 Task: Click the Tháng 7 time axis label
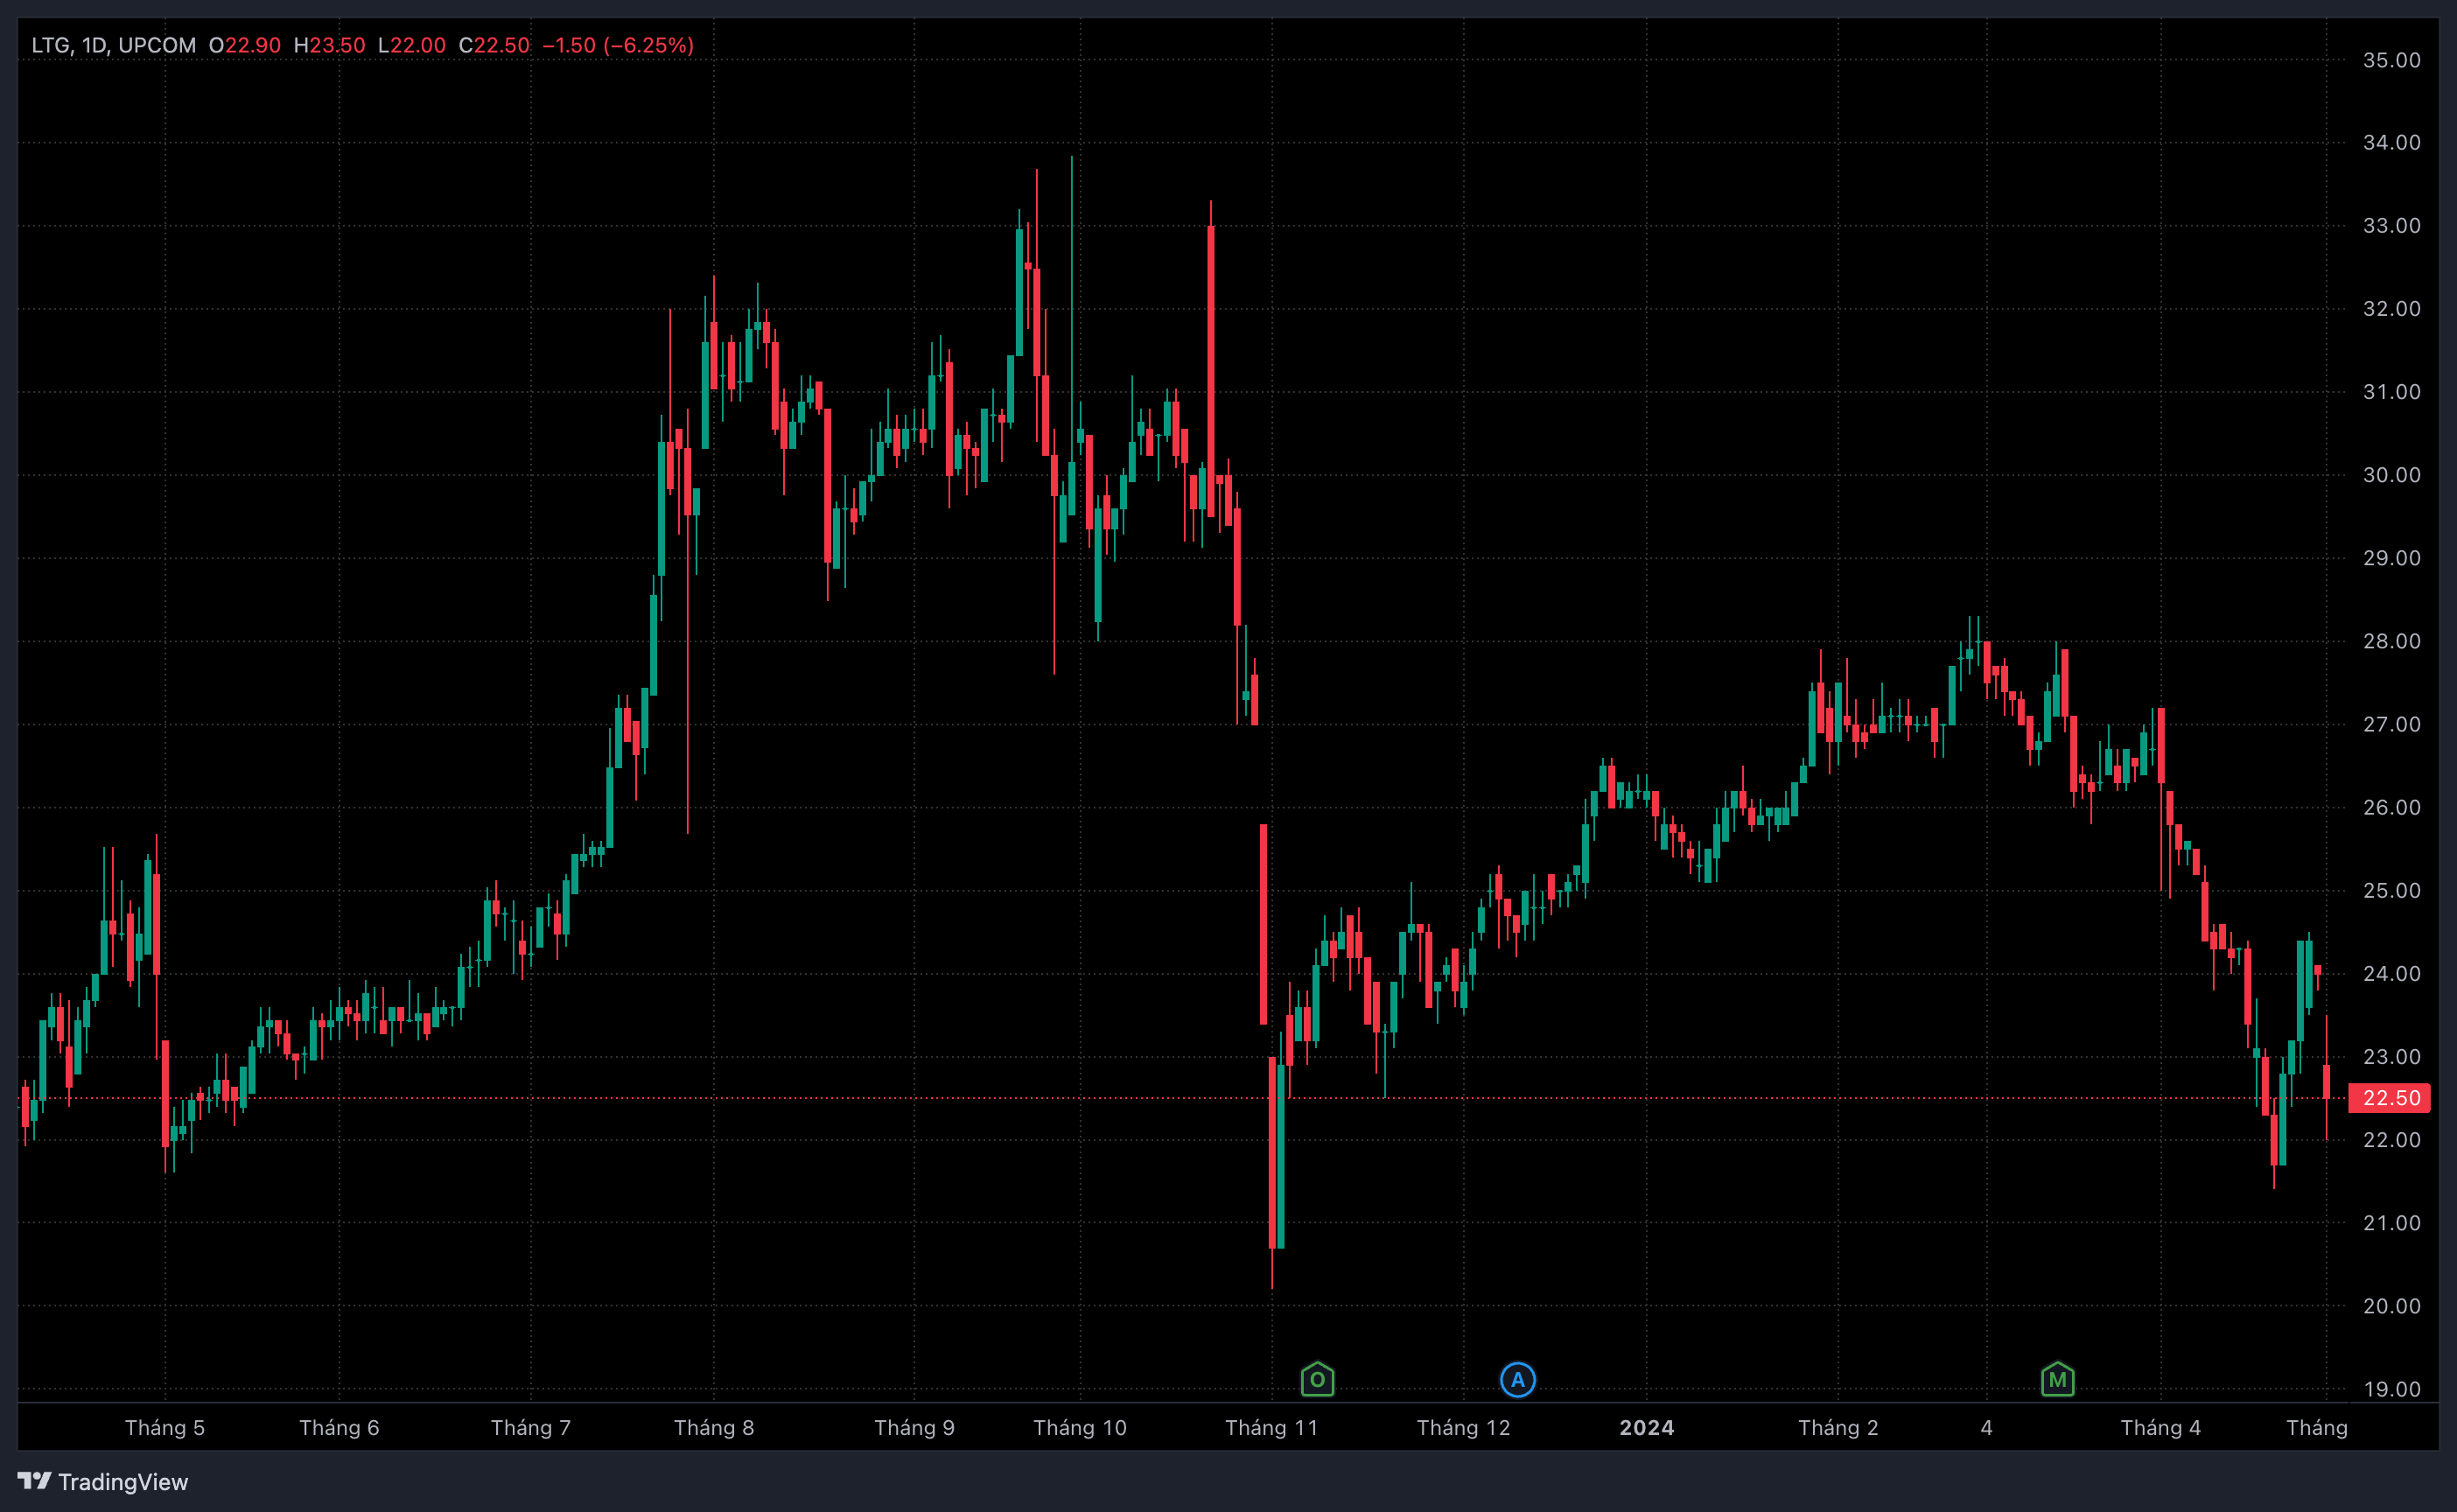[x=530, y=1427]
